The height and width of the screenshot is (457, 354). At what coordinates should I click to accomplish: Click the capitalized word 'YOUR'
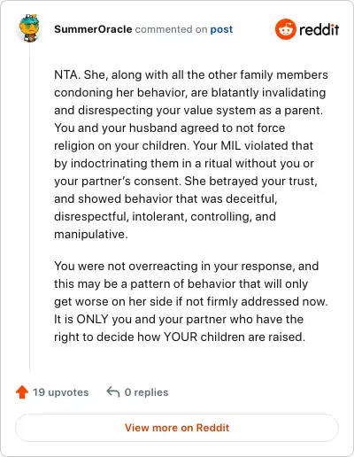(181, 337)
